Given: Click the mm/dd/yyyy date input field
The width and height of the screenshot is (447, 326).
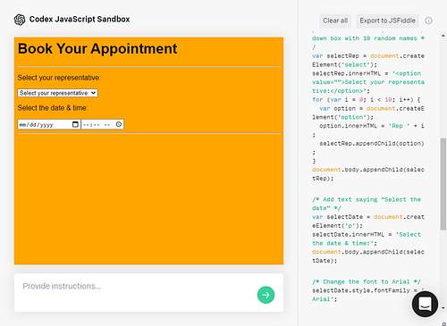Looking at the screenshot, I should (x=49, y=124).
